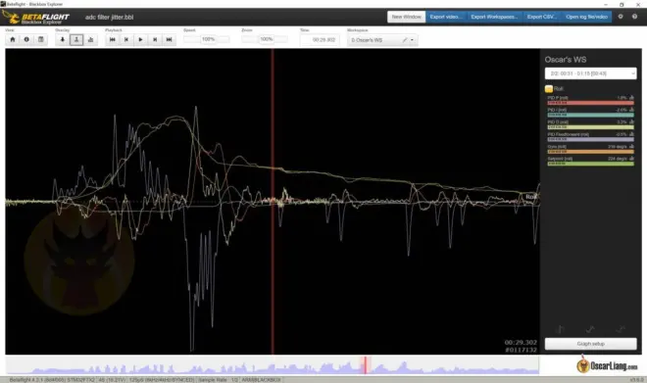Open the Export Workspaces menu
The width and height of the screenshot is (647, 383).
coord(494,17)
